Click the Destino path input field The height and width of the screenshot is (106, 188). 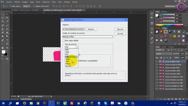click(74, 29)
